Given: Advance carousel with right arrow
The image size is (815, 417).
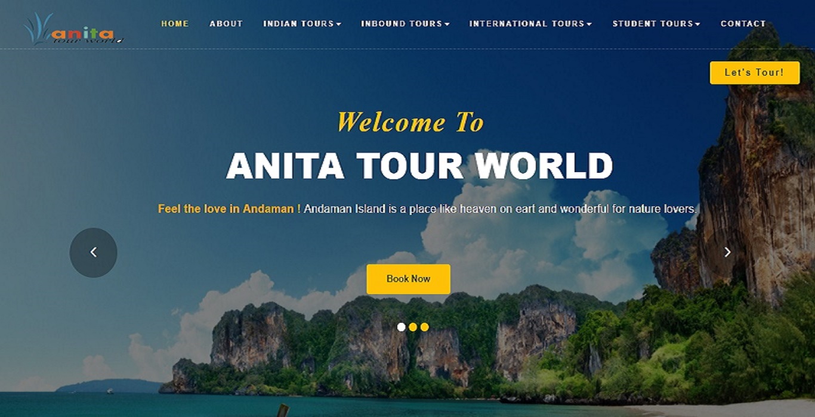Looking at the screenshot, I should click(727, 252).
